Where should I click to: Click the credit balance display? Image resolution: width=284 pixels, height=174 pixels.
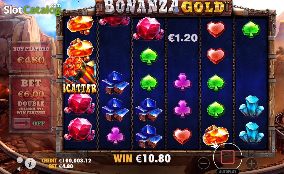tap(66, 160)
